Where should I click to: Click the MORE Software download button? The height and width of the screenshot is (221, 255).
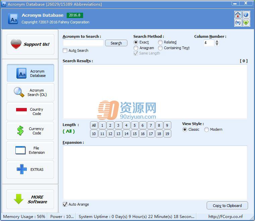point(30,199)
